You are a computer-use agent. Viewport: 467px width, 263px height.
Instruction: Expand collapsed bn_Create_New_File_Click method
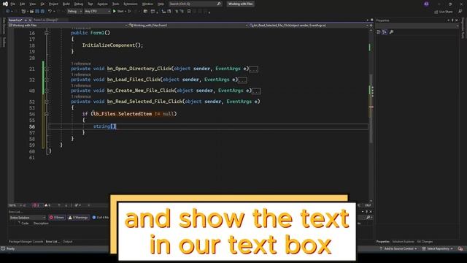pyautogui.click(x=47, y=91)
